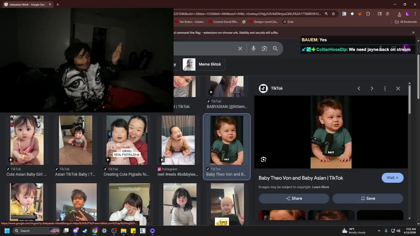Open OBS Studio from the taskbar
Image resolution: width=420 pixels, height=236 pixels.
click(114, 231)
